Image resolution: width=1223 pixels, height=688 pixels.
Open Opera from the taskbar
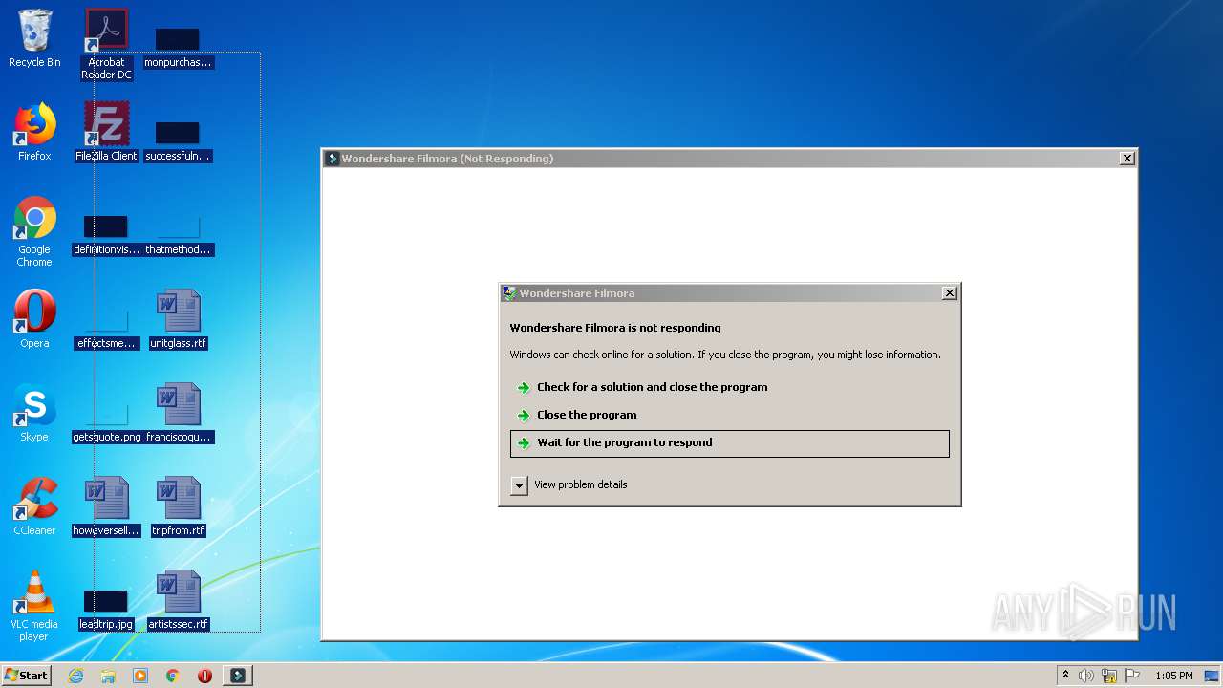204,676
